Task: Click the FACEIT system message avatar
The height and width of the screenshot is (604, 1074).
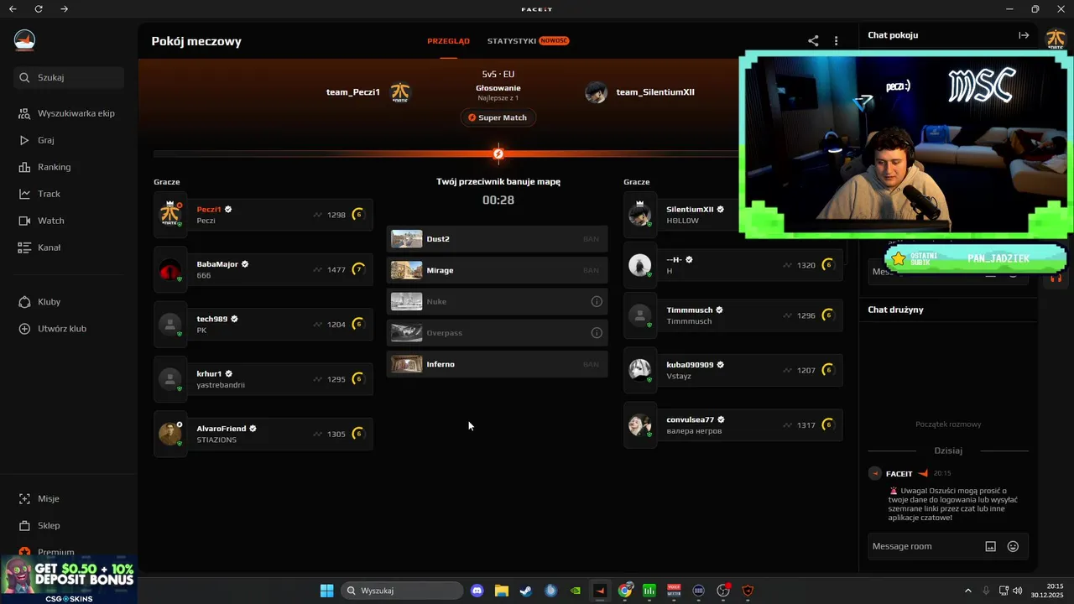Action: tap(875, 474)
